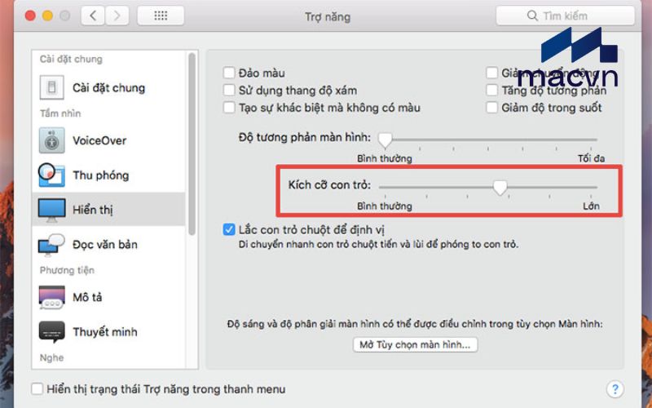The image size is (652, 408).
Task: Click the Thu phóng magnifier icon
Action: 51,175
